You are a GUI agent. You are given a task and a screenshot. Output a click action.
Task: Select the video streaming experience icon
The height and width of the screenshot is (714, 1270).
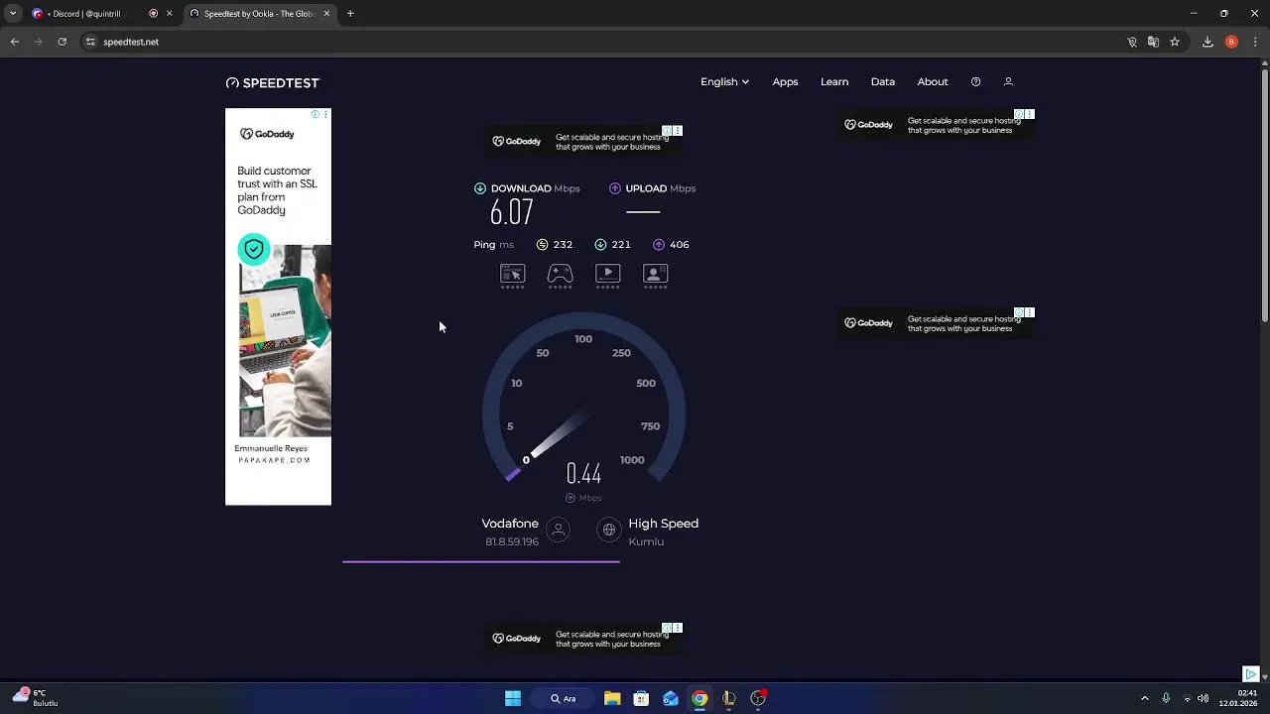(607, 274)
